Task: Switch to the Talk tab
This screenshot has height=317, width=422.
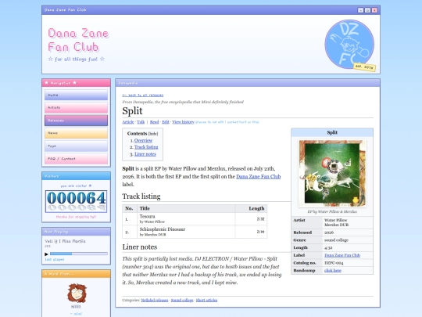Action: [x=141, y=122]
